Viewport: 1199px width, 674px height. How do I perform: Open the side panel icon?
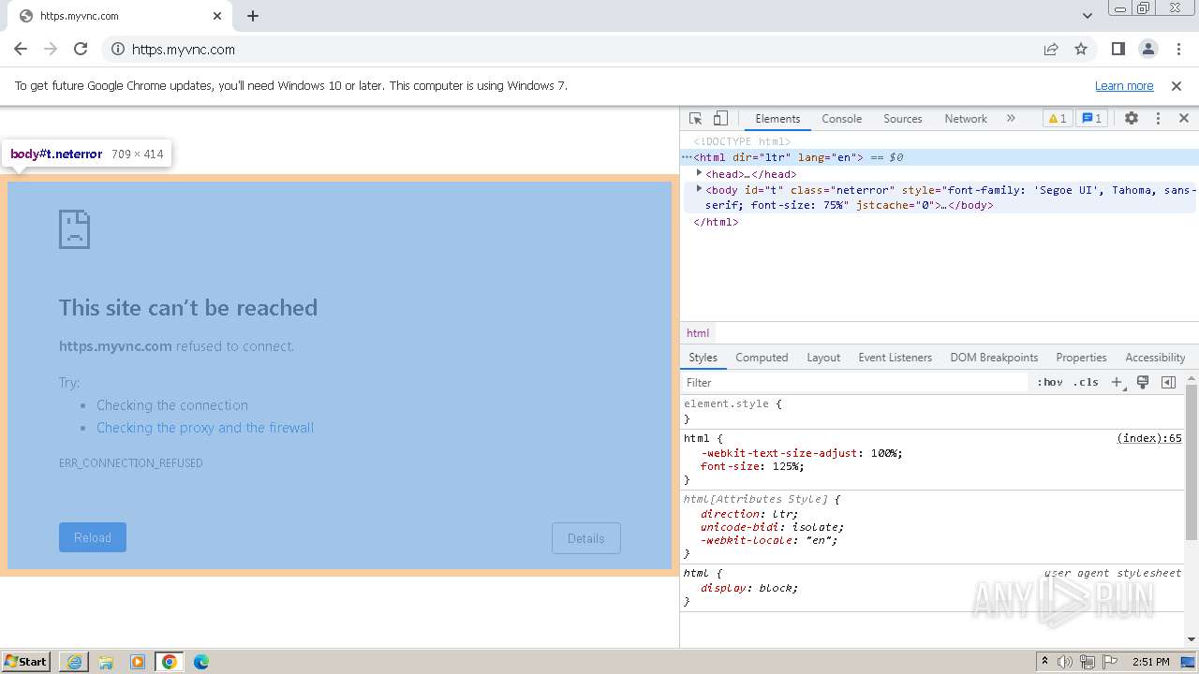click(1118, 50)
